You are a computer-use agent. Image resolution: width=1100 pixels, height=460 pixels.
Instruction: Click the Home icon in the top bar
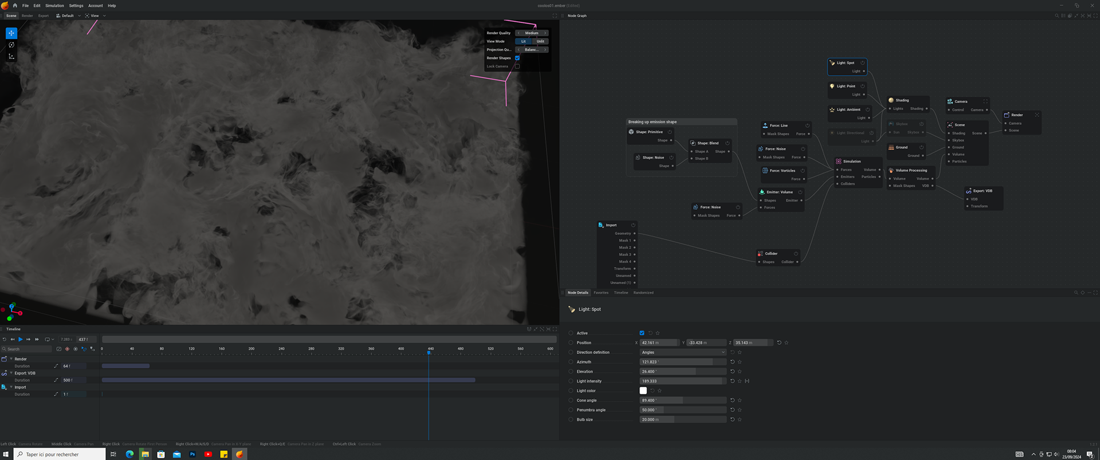[15, 6]
